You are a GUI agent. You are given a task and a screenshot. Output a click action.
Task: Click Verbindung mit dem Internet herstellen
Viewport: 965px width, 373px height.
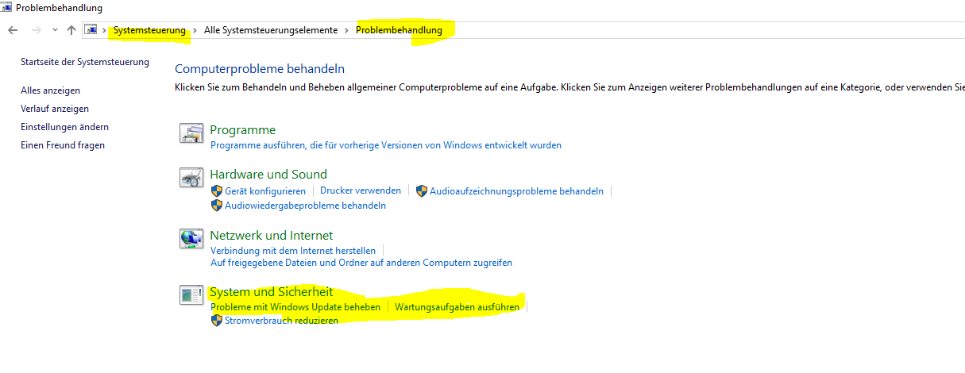click(x=293, y=251)
